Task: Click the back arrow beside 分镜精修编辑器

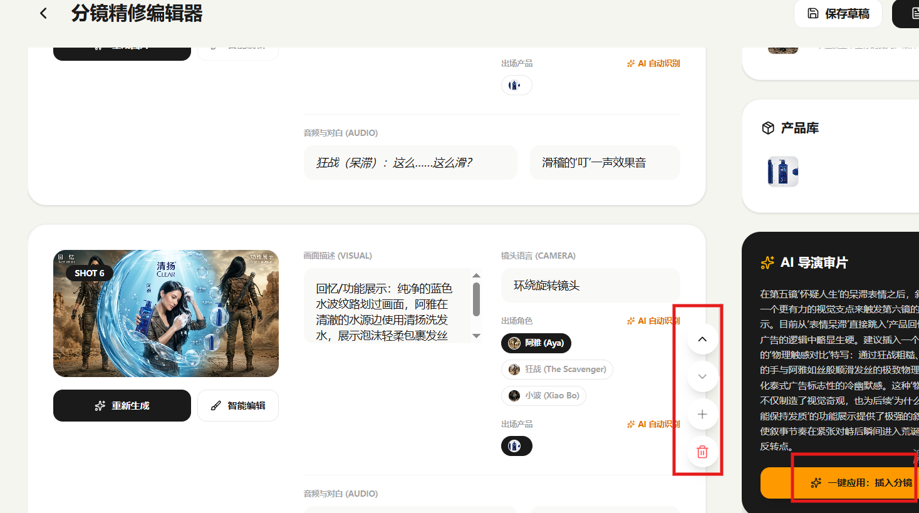Action: tap(43, 13)
